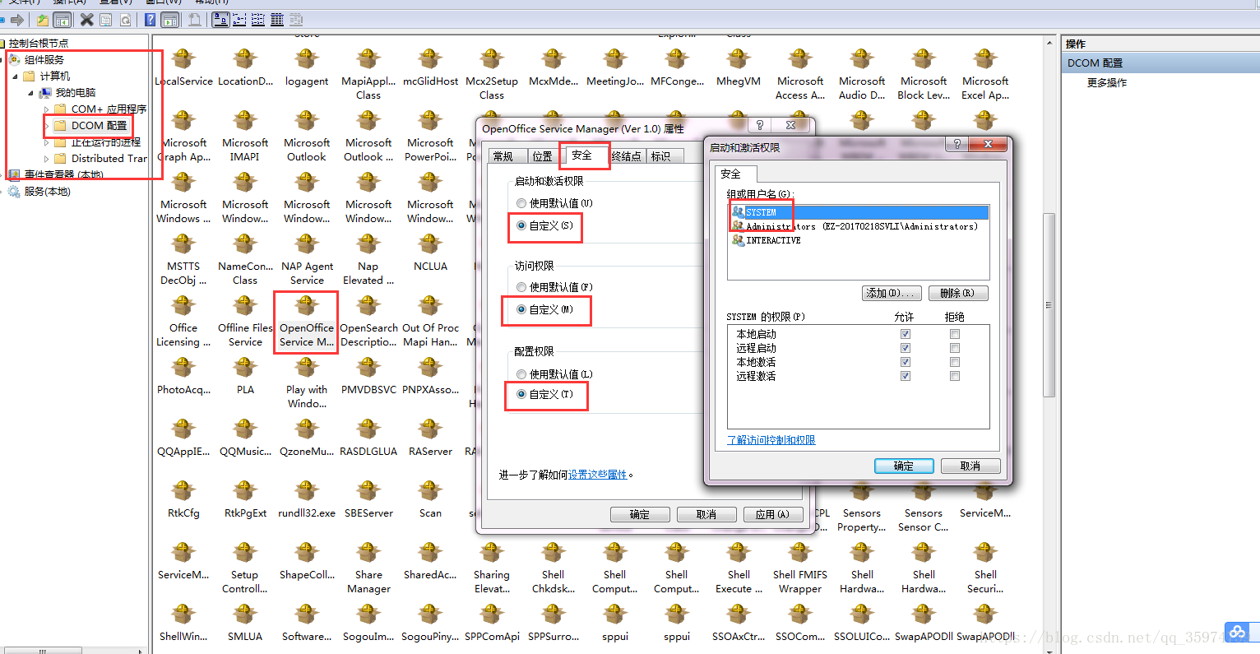Toggle Allow checkbox for 本地启动

click(906, 334)
